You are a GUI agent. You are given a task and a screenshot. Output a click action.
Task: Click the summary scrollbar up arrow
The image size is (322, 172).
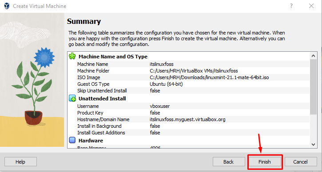click(313, 56)
